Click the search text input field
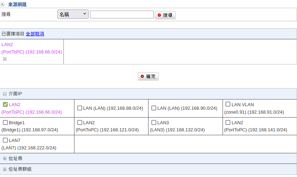Screen dimensions: 297x177 coord(122,15)
